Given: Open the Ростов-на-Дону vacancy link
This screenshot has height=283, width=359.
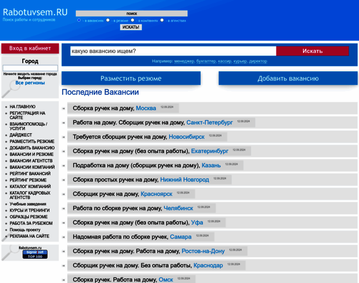Looking at the screenshot, I should [x=203, y=251].
